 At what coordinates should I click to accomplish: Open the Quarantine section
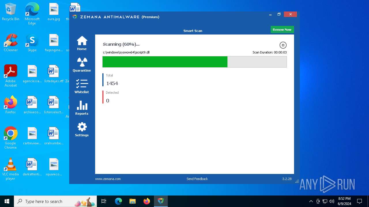coord(82,65)
